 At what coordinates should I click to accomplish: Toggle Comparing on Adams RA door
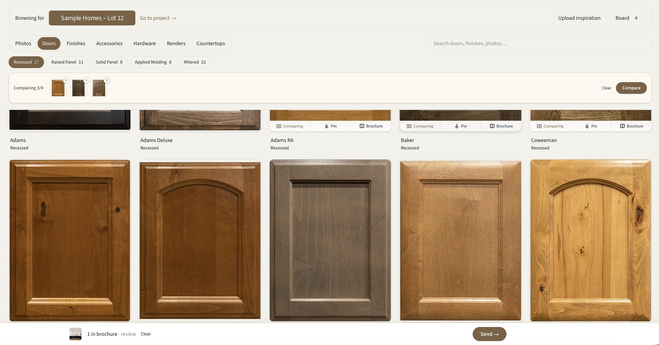click(x=290, y=126)
